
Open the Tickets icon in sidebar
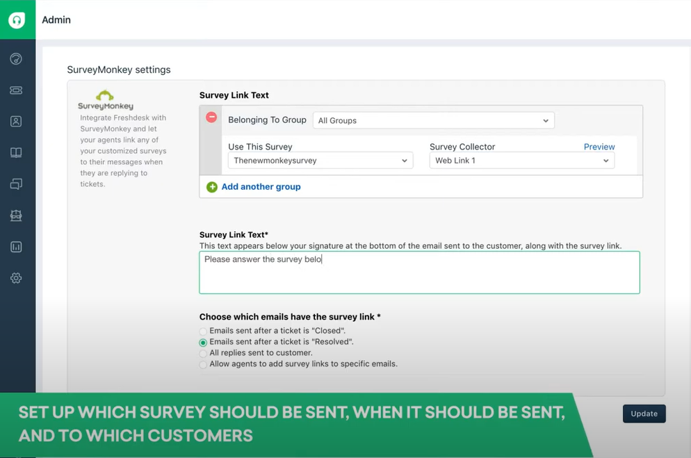tap(16, 90)
